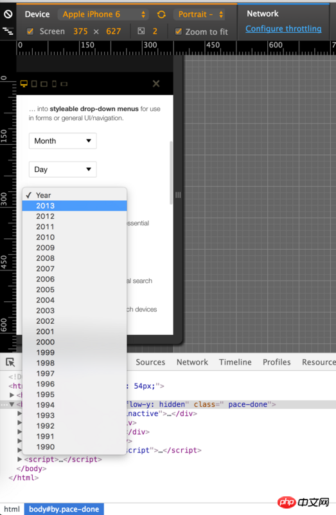Select the desktop monitor preview icon
The image size is (336, 515).
pyautogui.click(x=24, y=84)
